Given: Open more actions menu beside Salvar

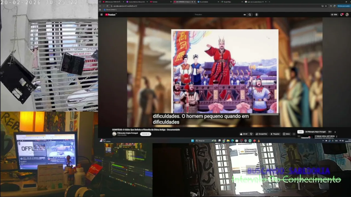Looking at the screenshot, I should (294, 134).
